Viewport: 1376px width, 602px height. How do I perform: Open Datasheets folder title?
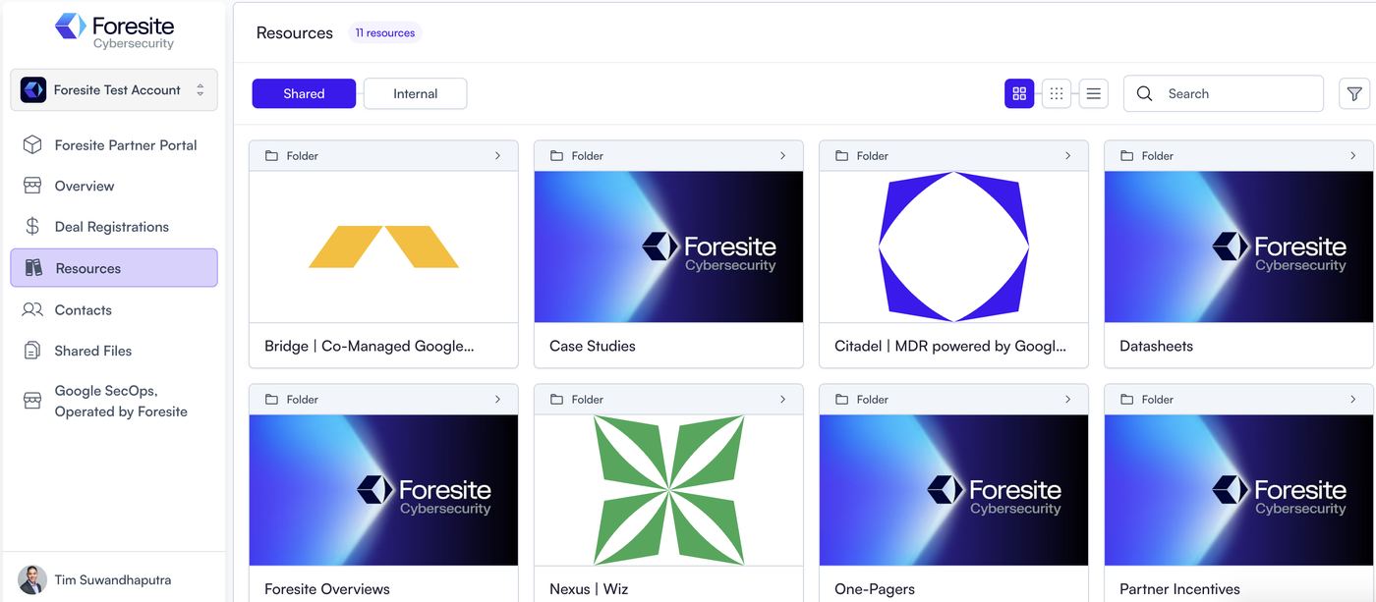[1156, 346]
